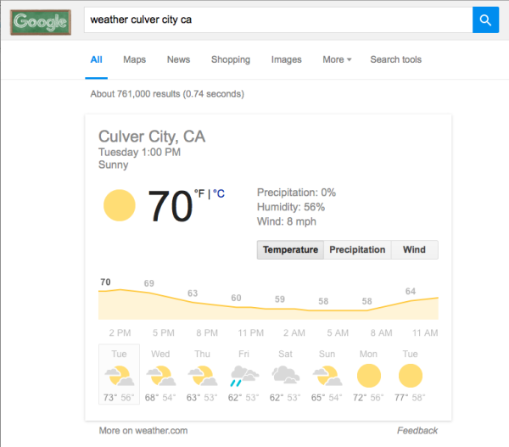Image resolution: width=509 pixels, height=447 pixels.
Task: Click the blue search magnifier button
Action: (485, 20)
